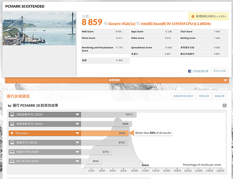Expand the 高階遊戲用 PC (2020) dropdown arrow
The height and width of the screenshot is (179, 233).
(x=77, y=124)
